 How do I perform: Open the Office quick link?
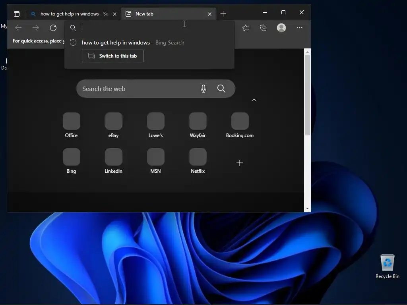tap(72, 125)
